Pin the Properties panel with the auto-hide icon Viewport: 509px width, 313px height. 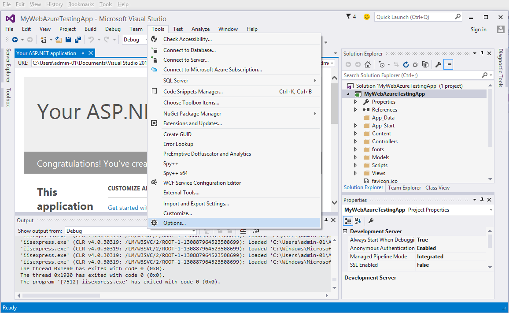point(482,200)
